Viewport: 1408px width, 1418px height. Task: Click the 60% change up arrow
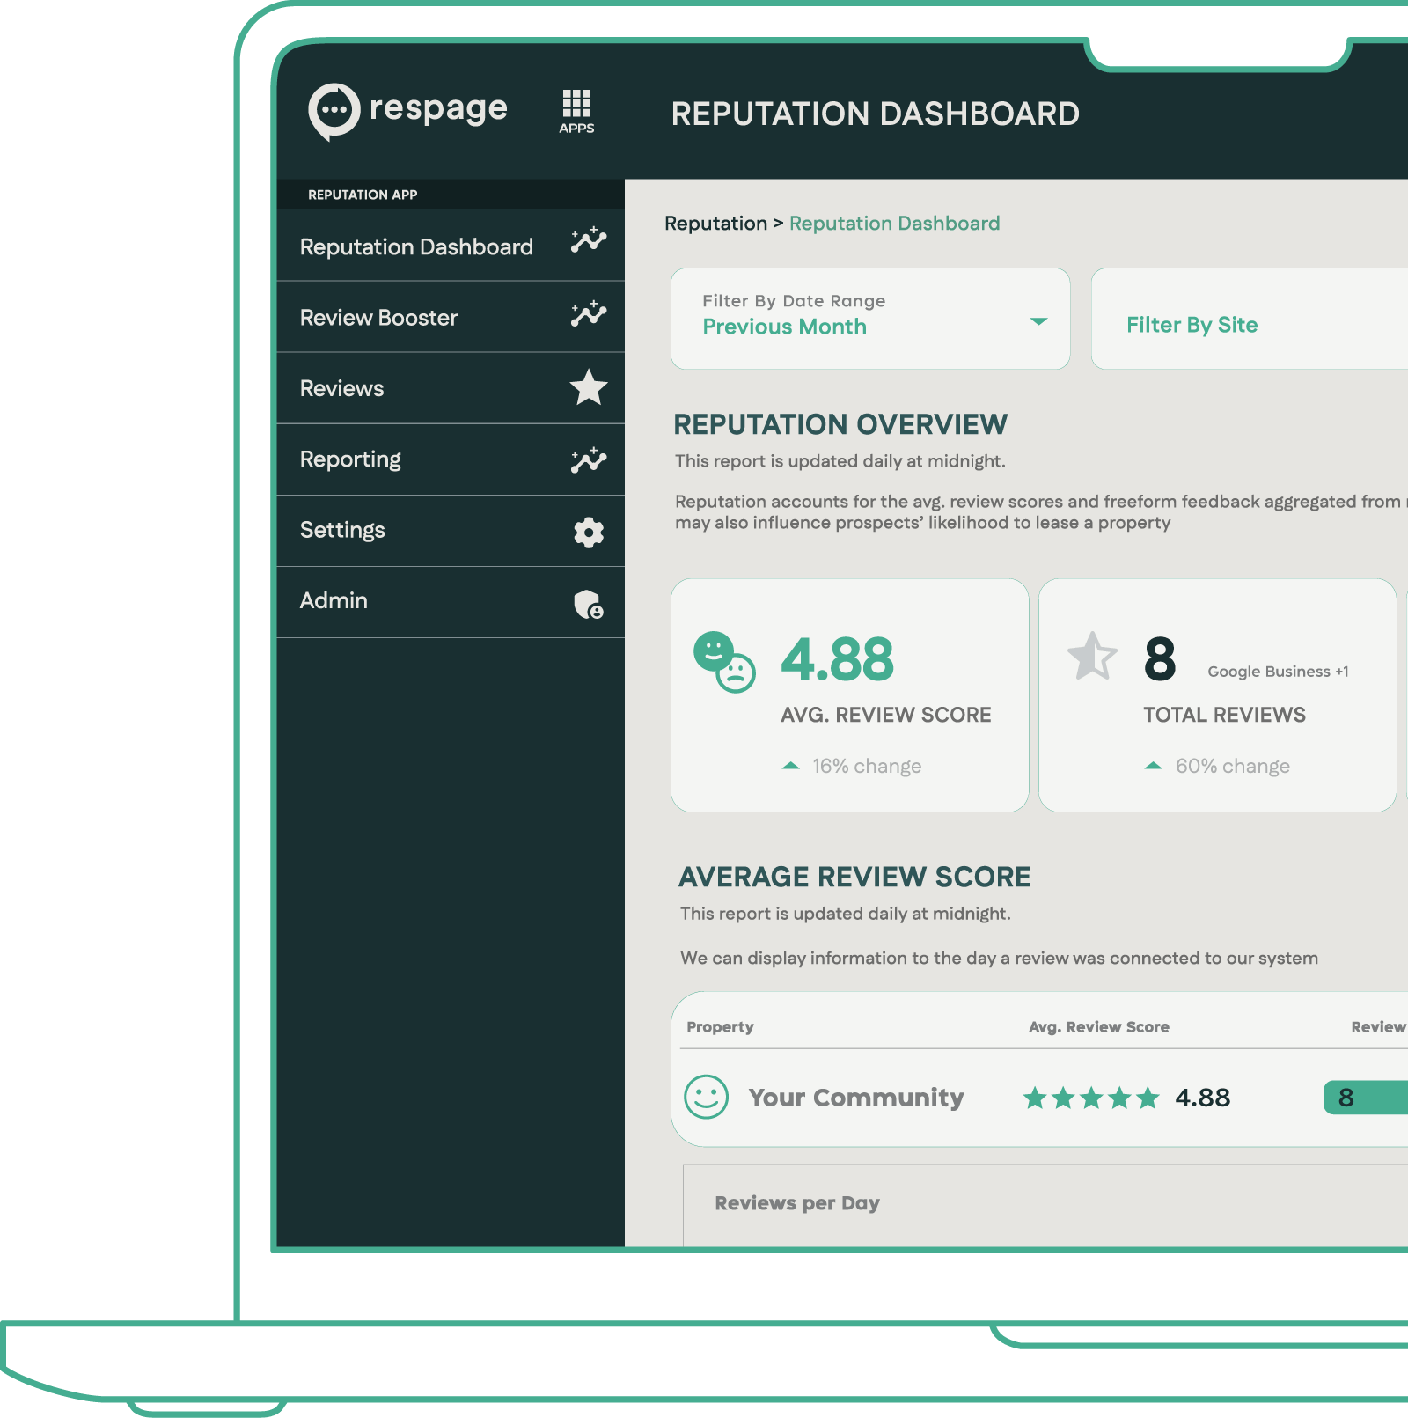pos(1154,766)
